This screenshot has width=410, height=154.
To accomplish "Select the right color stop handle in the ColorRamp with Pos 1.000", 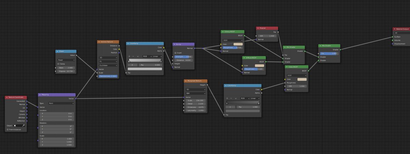I will 259,103.
